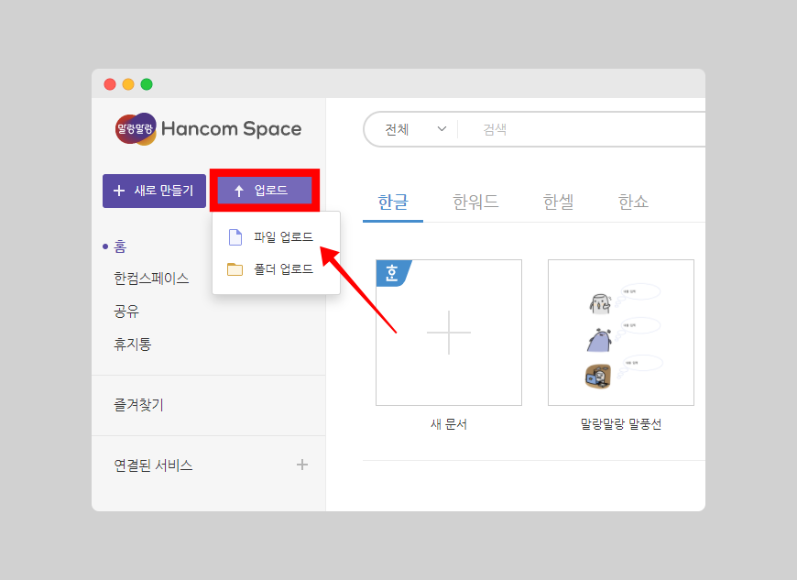Click the folder icon beside 폴더 업로드

235,268
